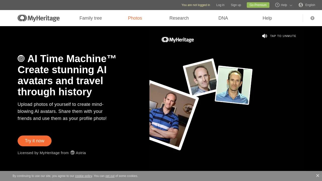322x181 pixels.
Task: Click the opt out link
Action: pos(110,176)
